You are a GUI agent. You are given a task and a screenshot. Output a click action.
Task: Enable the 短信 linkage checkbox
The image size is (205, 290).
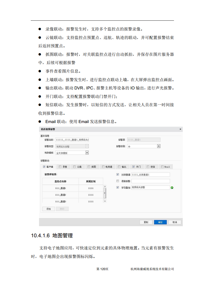[148, 167]
